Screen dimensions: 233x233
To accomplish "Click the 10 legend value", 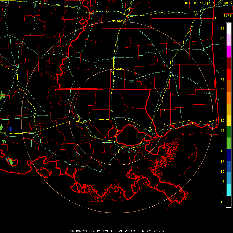I will point(222,171).
